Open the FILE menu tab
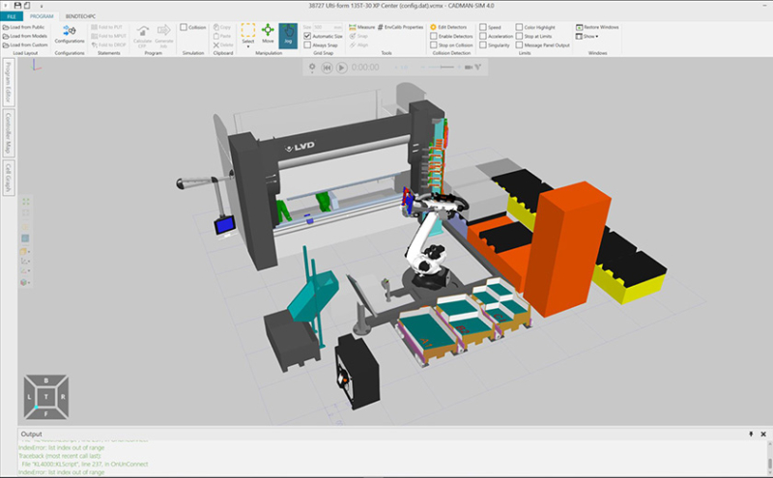Image resolution: width=773 pixels, height=478 pixels. click(x=10, y=16)
